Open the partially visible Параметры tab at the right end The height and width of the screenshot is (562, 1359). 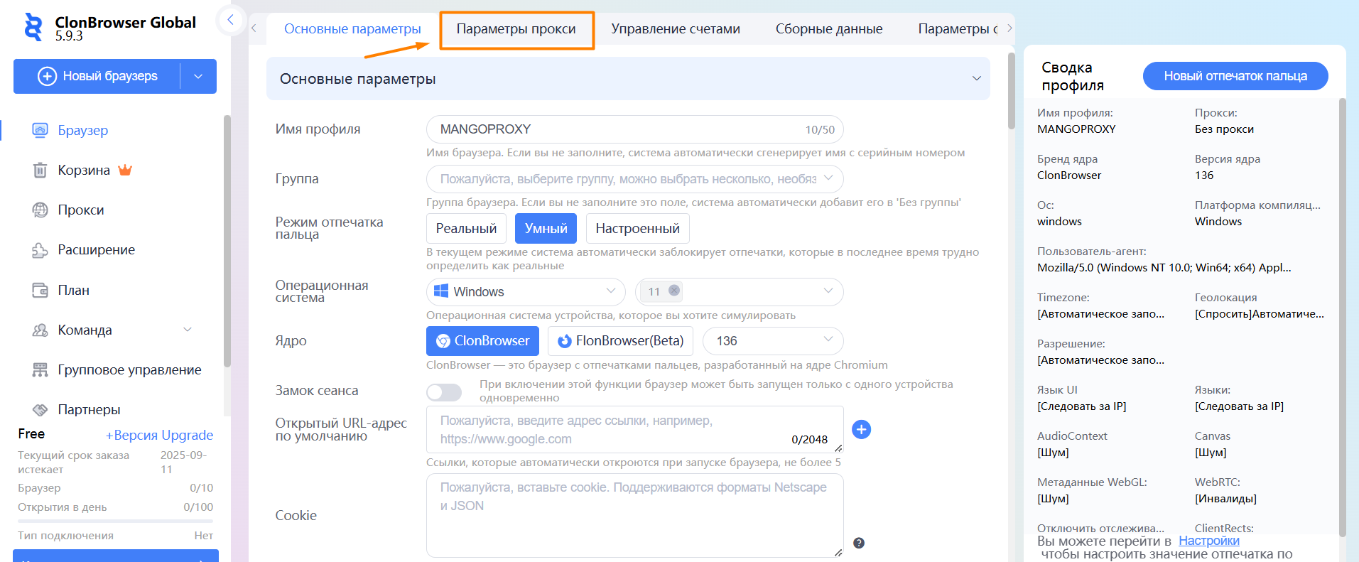(958, 29)
